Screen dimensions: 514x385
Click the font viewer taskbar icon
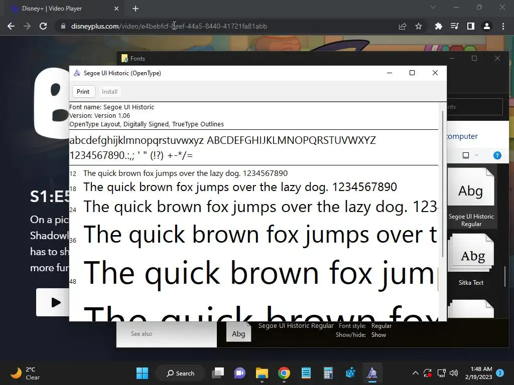tap(372, 373)
